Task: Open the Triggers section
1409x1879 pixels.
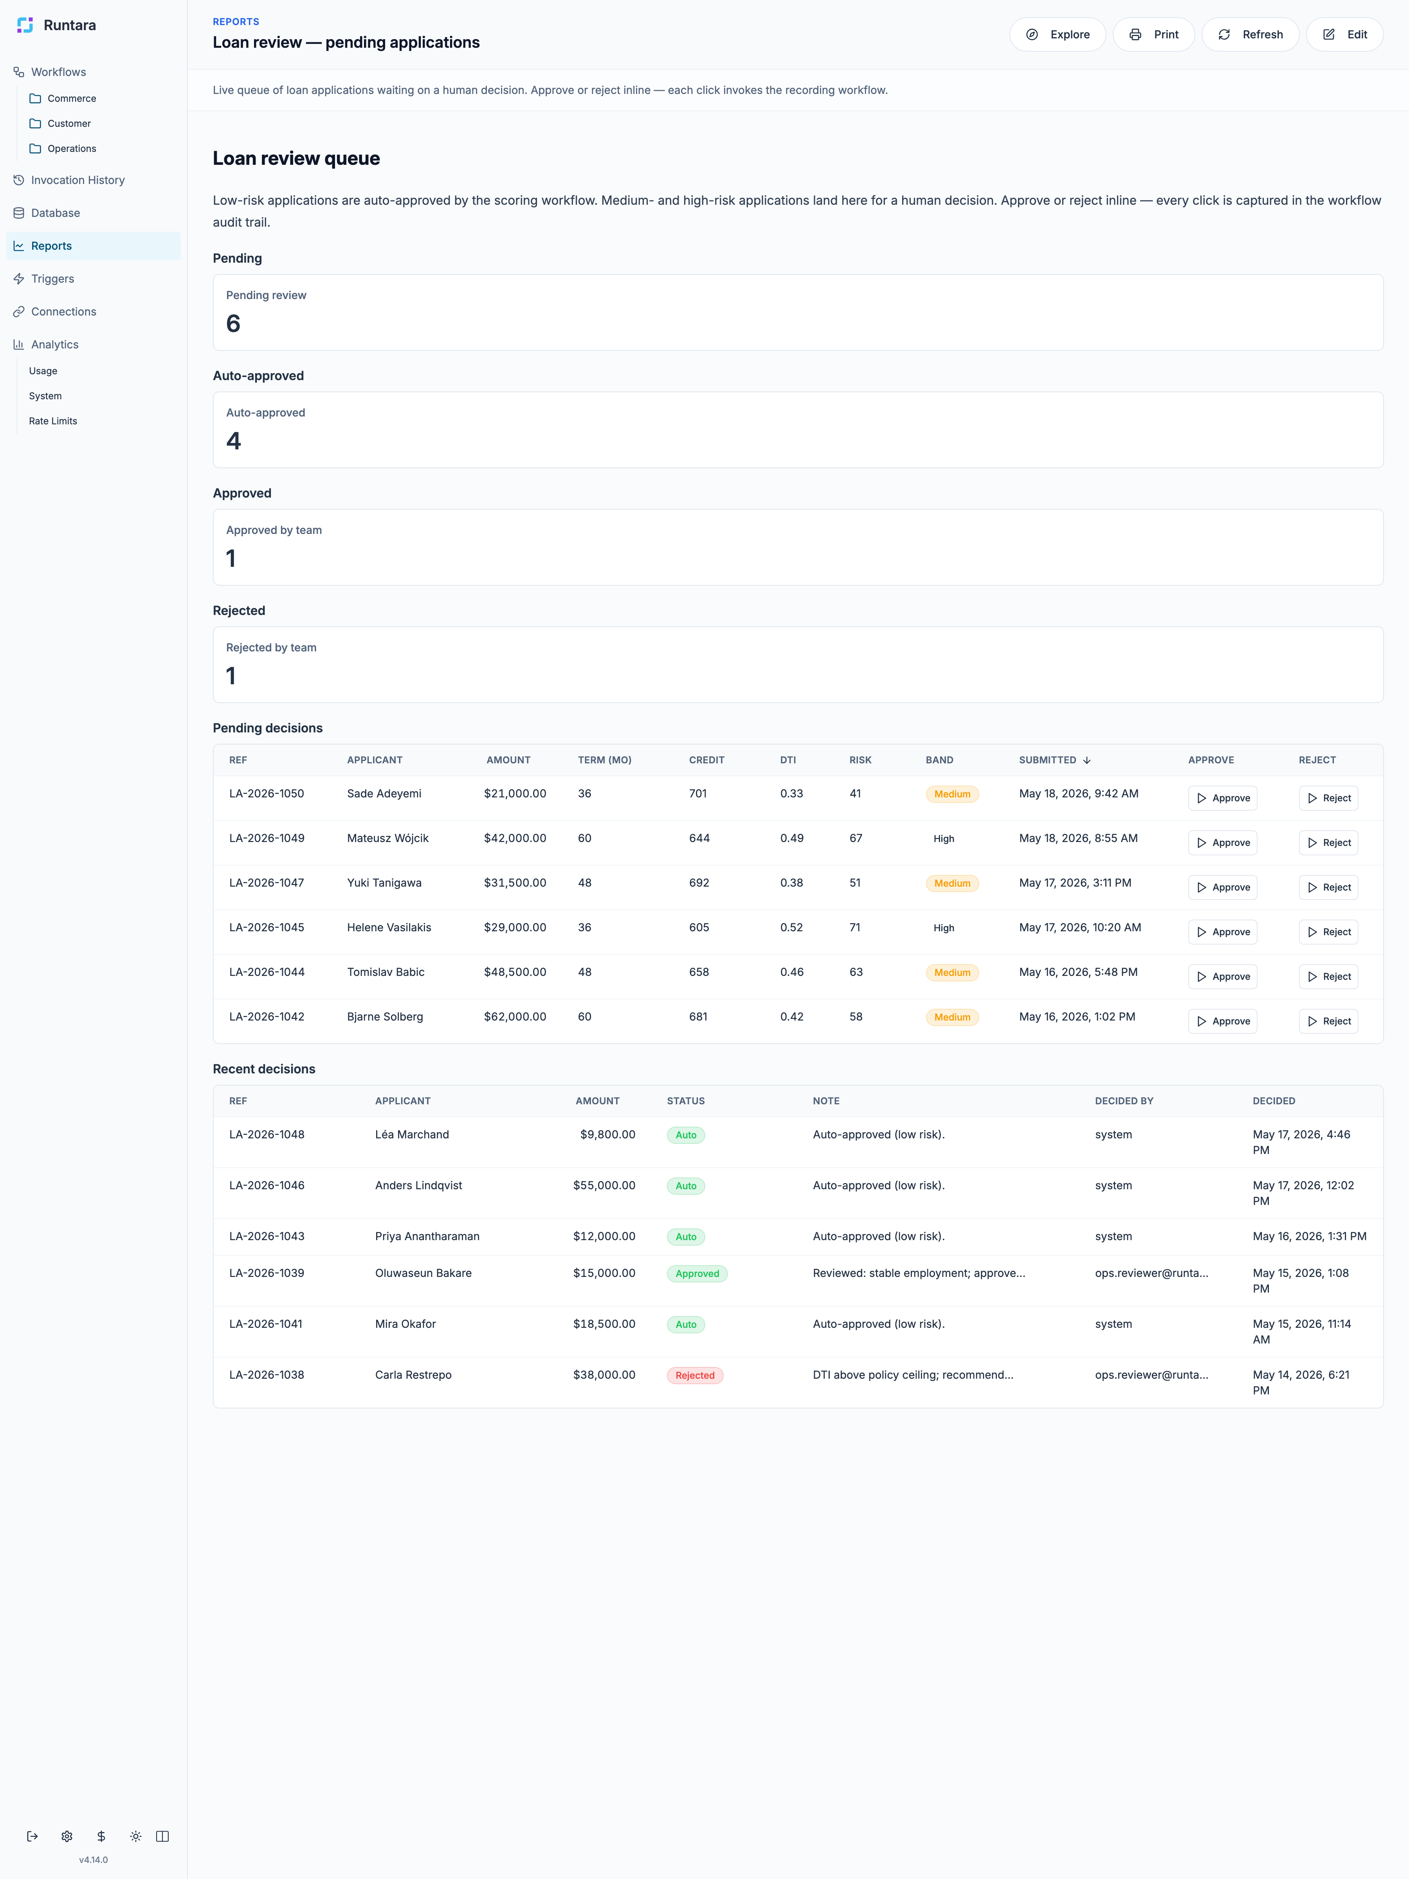Action: pos(44,279)
